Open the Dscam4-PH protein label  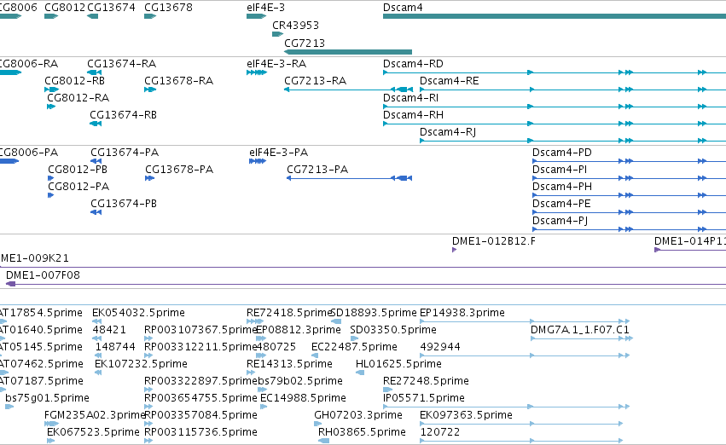(562, 187)
